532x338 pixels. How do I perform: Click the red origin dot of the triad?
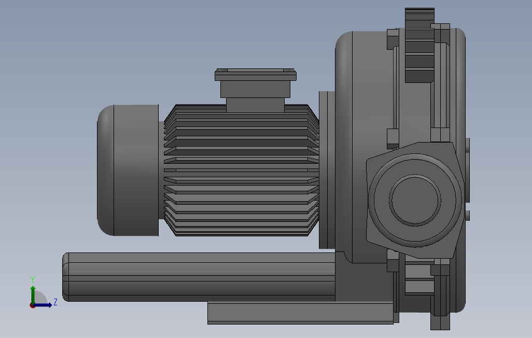coord(32,306)
